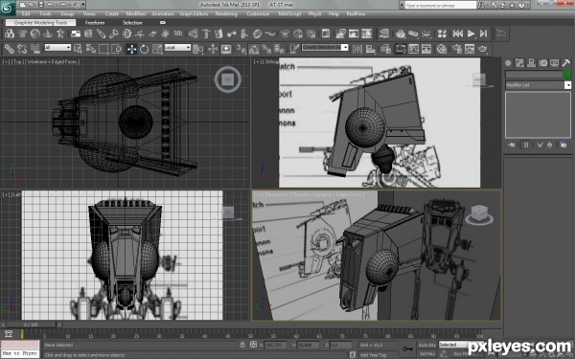Toggle the Graphite Modeling Tools ribbon icon
This screenshot has width=575, height=359.
click(401, 49)
